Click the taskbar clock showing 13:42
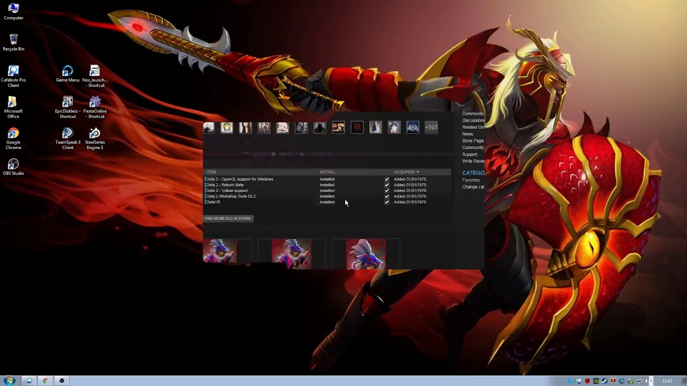687x386 pixels. [x=667, y=381]
